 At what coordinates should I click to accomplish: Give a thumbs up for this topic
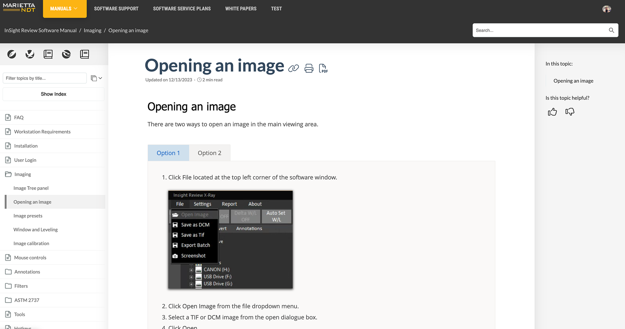pyautogui.click(x=552, y=112)
